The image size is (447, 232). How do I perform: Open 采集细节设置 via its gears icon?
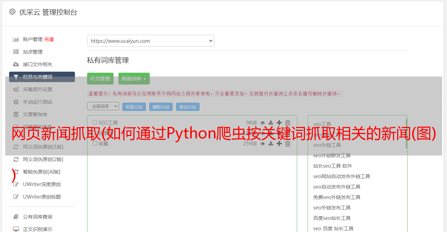pos(16,89)
